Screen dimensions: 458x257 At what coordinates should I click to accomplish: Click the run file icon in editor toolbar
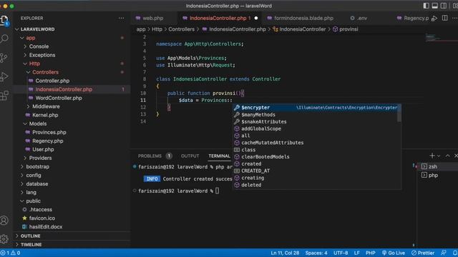pyautogui.click(x=434, y=18)
